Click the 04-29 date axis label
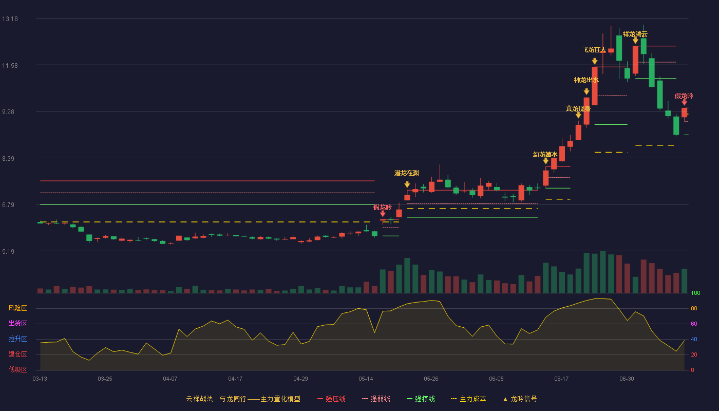The image size is (719, 411). click(x=300, y=379)
